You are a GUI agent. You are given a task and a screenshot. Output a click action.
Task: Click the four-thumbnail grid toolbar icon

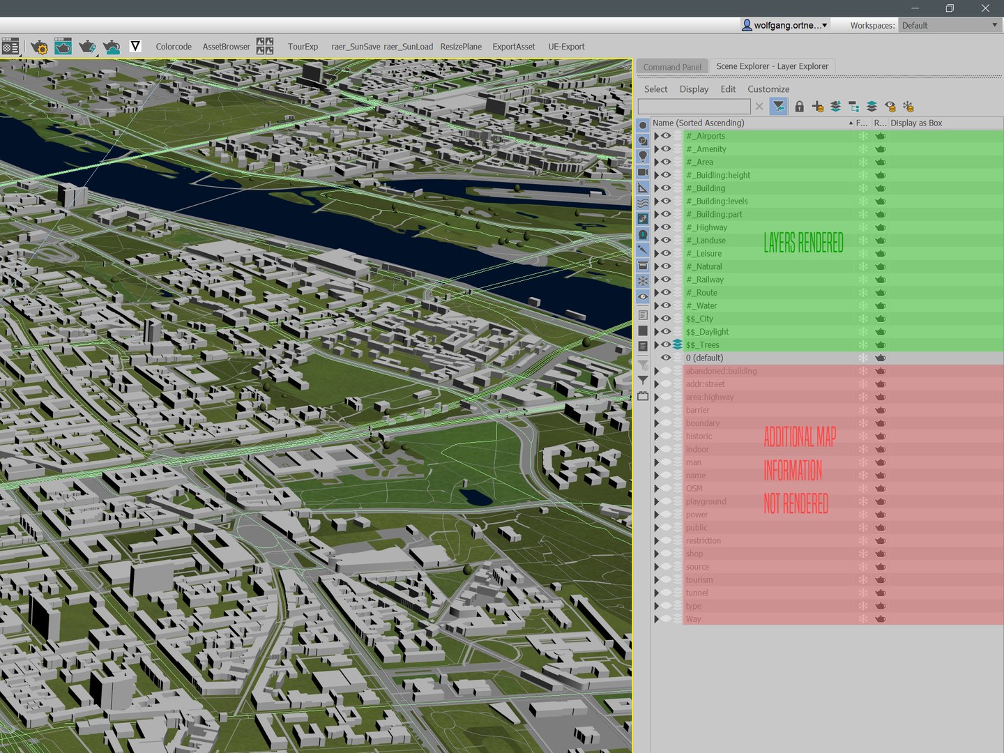coord(265,47)
